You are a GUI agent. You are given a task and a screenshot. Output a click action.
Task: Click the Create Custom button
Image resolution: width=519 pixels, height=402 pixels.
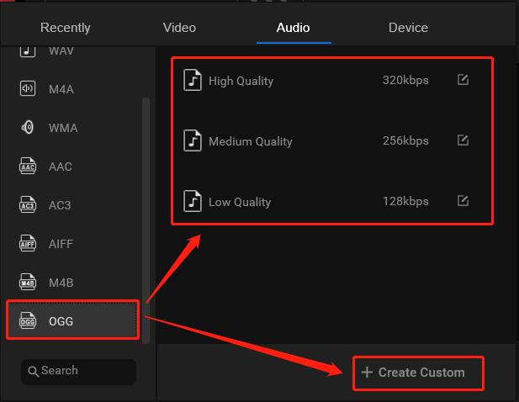point(418,373)
